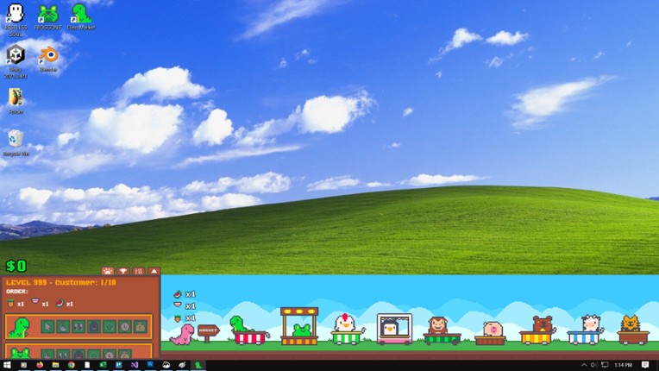Click the pink dinosaur customer
The height and width of the screenshot is (371, 659).
[x=183, y=333]
